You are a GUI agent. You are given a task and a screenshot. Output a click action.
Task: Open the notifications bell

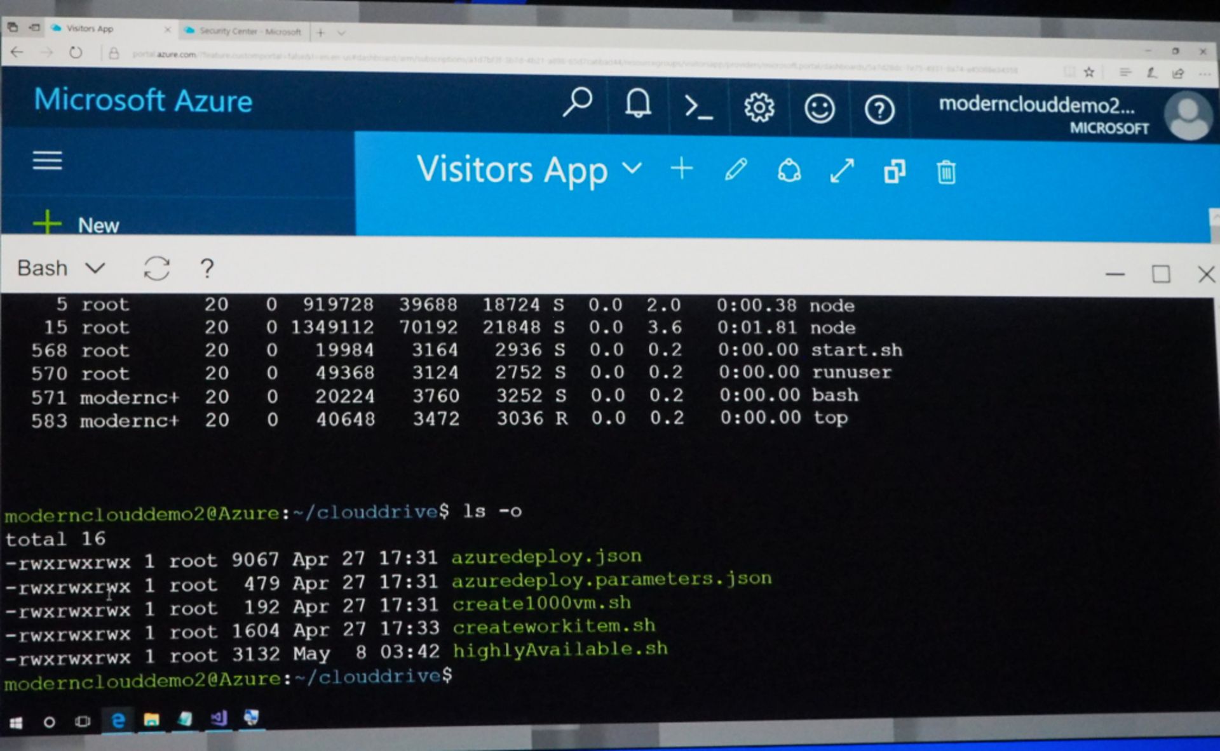(x=637, y=103)
